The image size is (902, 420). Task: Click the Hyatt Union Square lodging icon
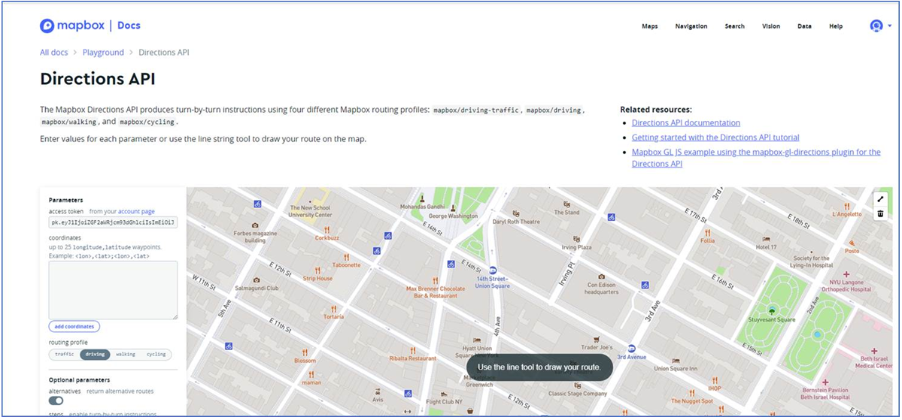click(476, 340)
